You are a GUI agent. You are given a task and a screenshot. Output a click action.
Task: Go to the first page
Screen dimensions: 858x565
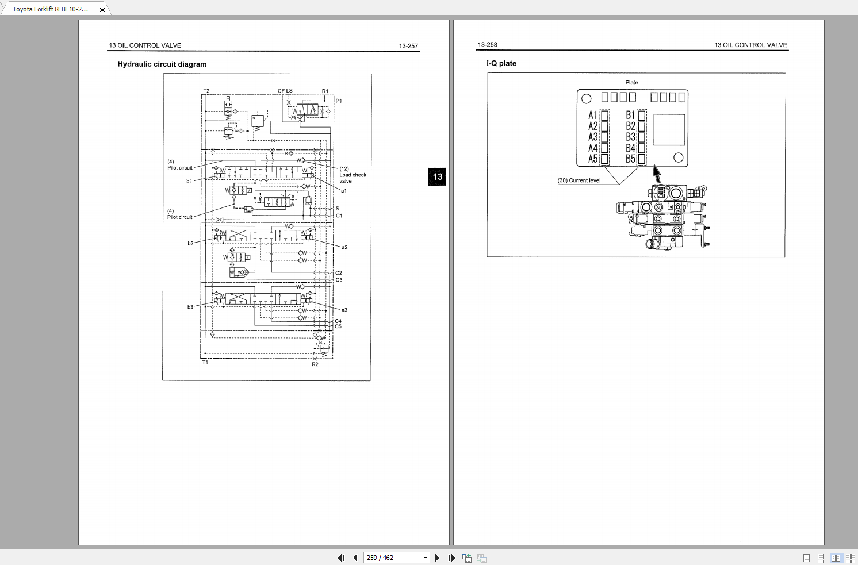[x=341, y=558]
